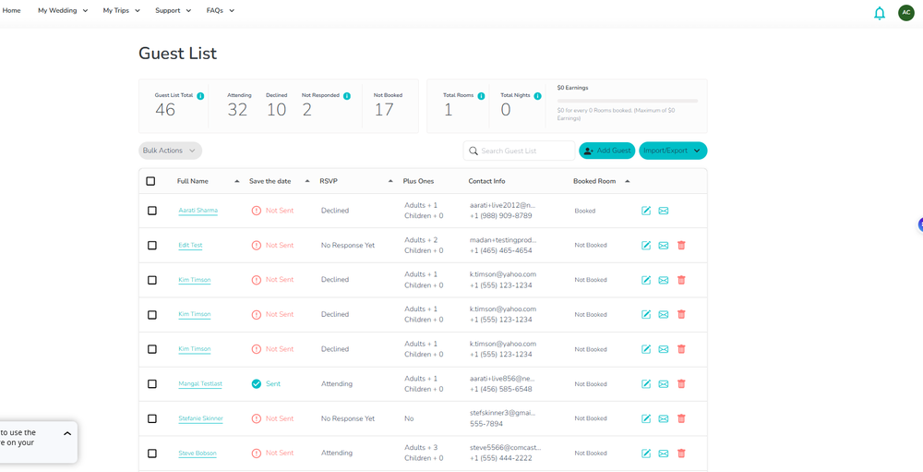The width and height of the screenshot is (923, 472).
Task: Show info for Guest List Total
Action: click(x=200, y=96)
